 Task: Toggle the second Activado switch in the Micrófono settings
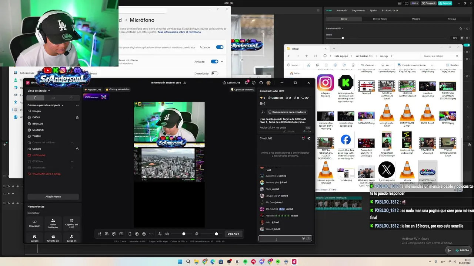click(214, 62)
